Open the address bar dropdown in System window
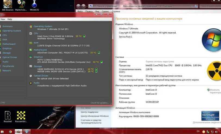221x134 pixels. [x=192, y=6]
